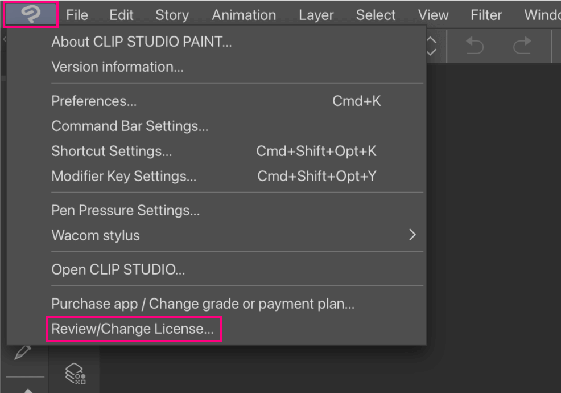Select Preferences from the menu

94,101
